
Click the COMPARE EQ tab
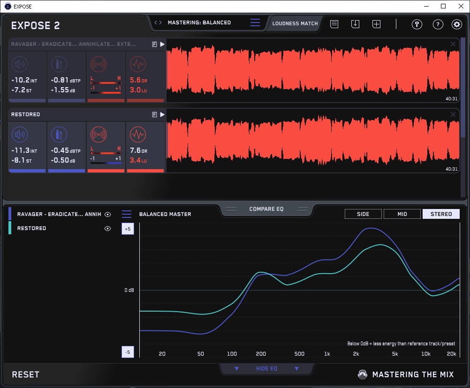[x=266, y=209]
